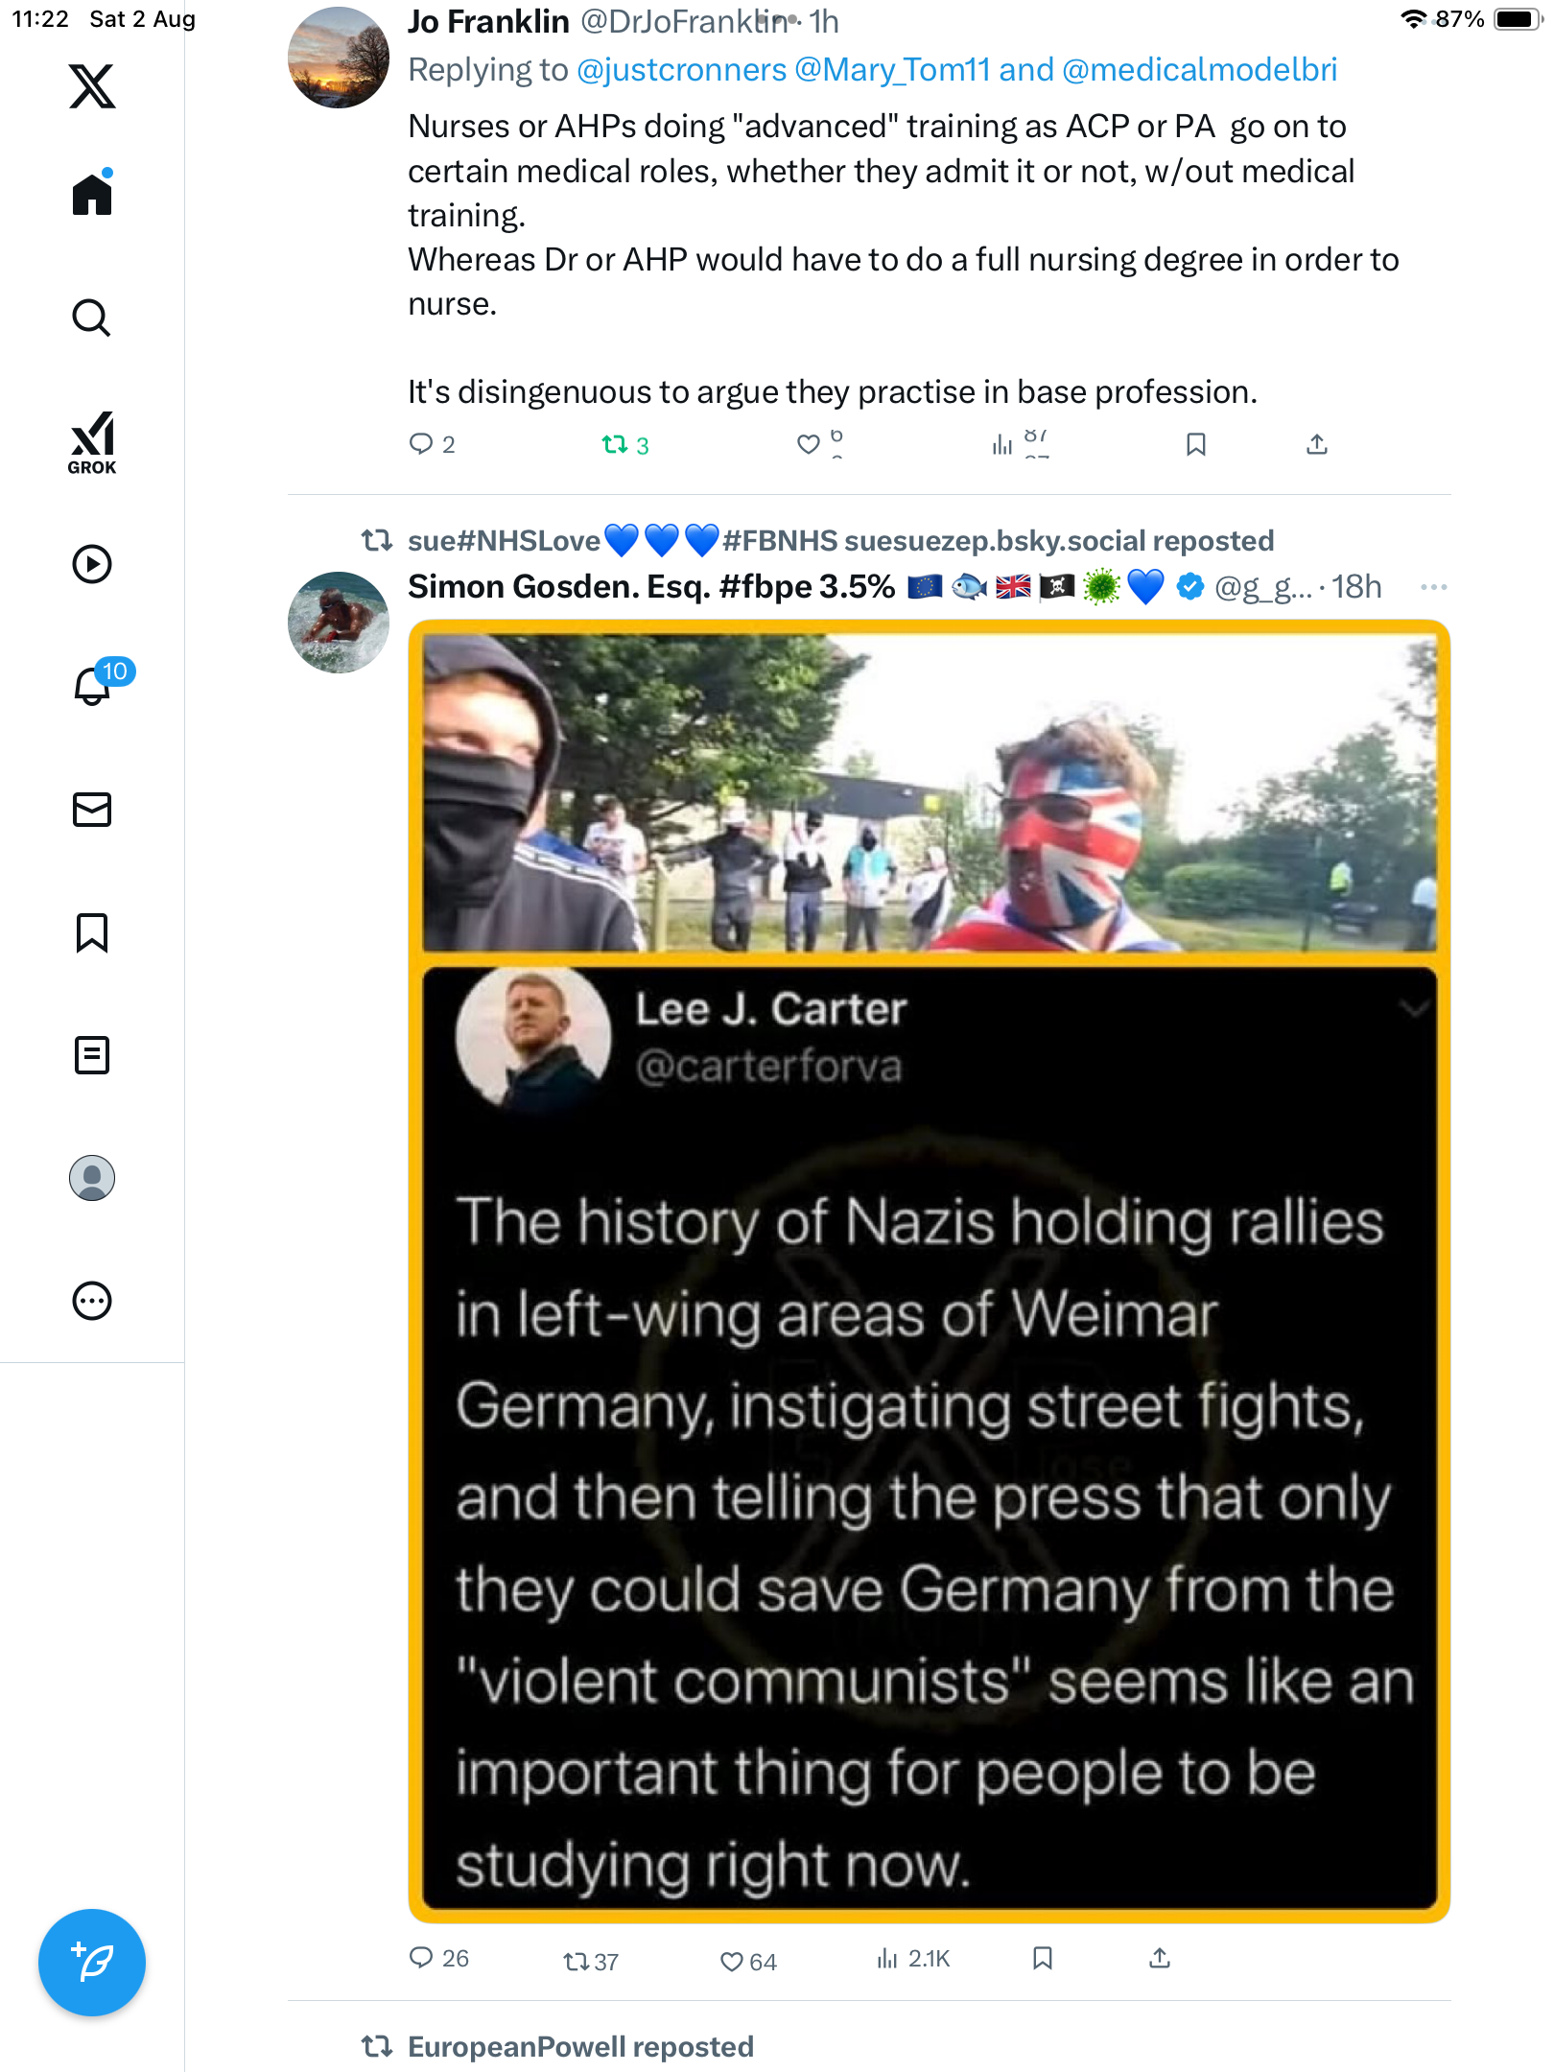Click the X logo
The width and height of the screenshot is (1554, 2072).
(92, 86)
